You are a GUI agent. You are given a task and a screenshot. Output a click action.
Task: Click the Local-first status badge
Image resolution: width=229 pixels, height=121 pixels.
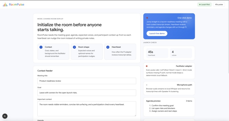tap(205, 5)
